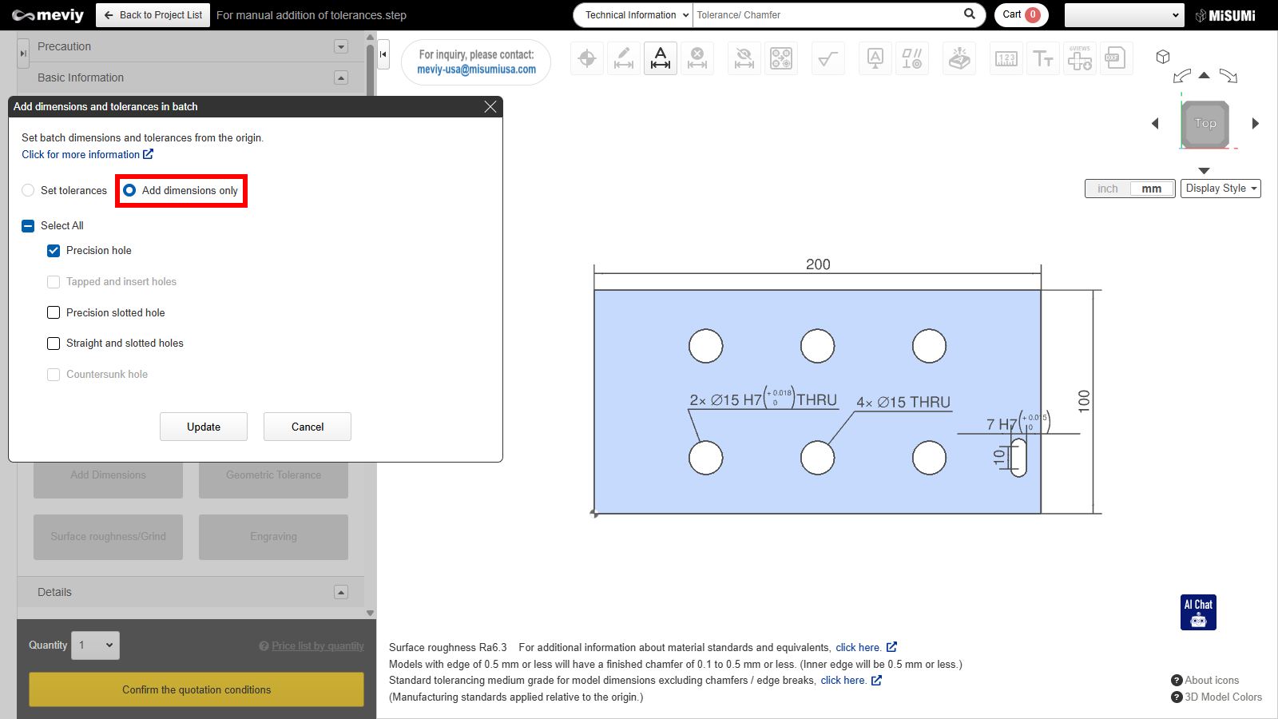1278x719 pixels.
Task: Open the AI Chat assistant
Action: [x=1198, y=612]
